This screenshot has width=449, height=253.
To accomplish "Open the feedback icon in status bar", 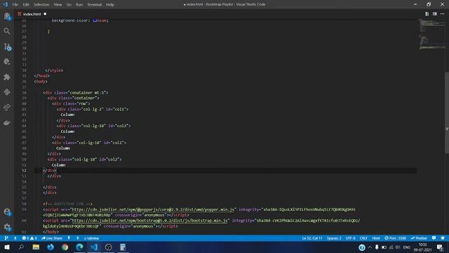I will (x=434, y=238).
